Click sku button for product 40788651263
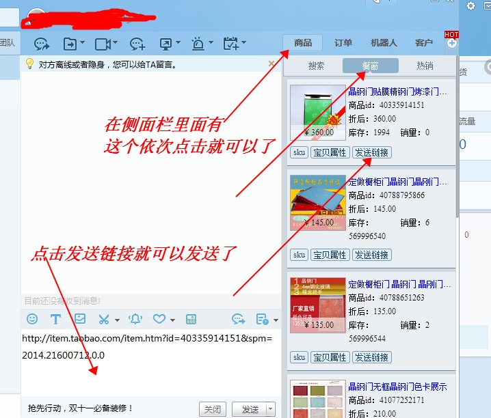491x418 pixels. coord(299,357)
